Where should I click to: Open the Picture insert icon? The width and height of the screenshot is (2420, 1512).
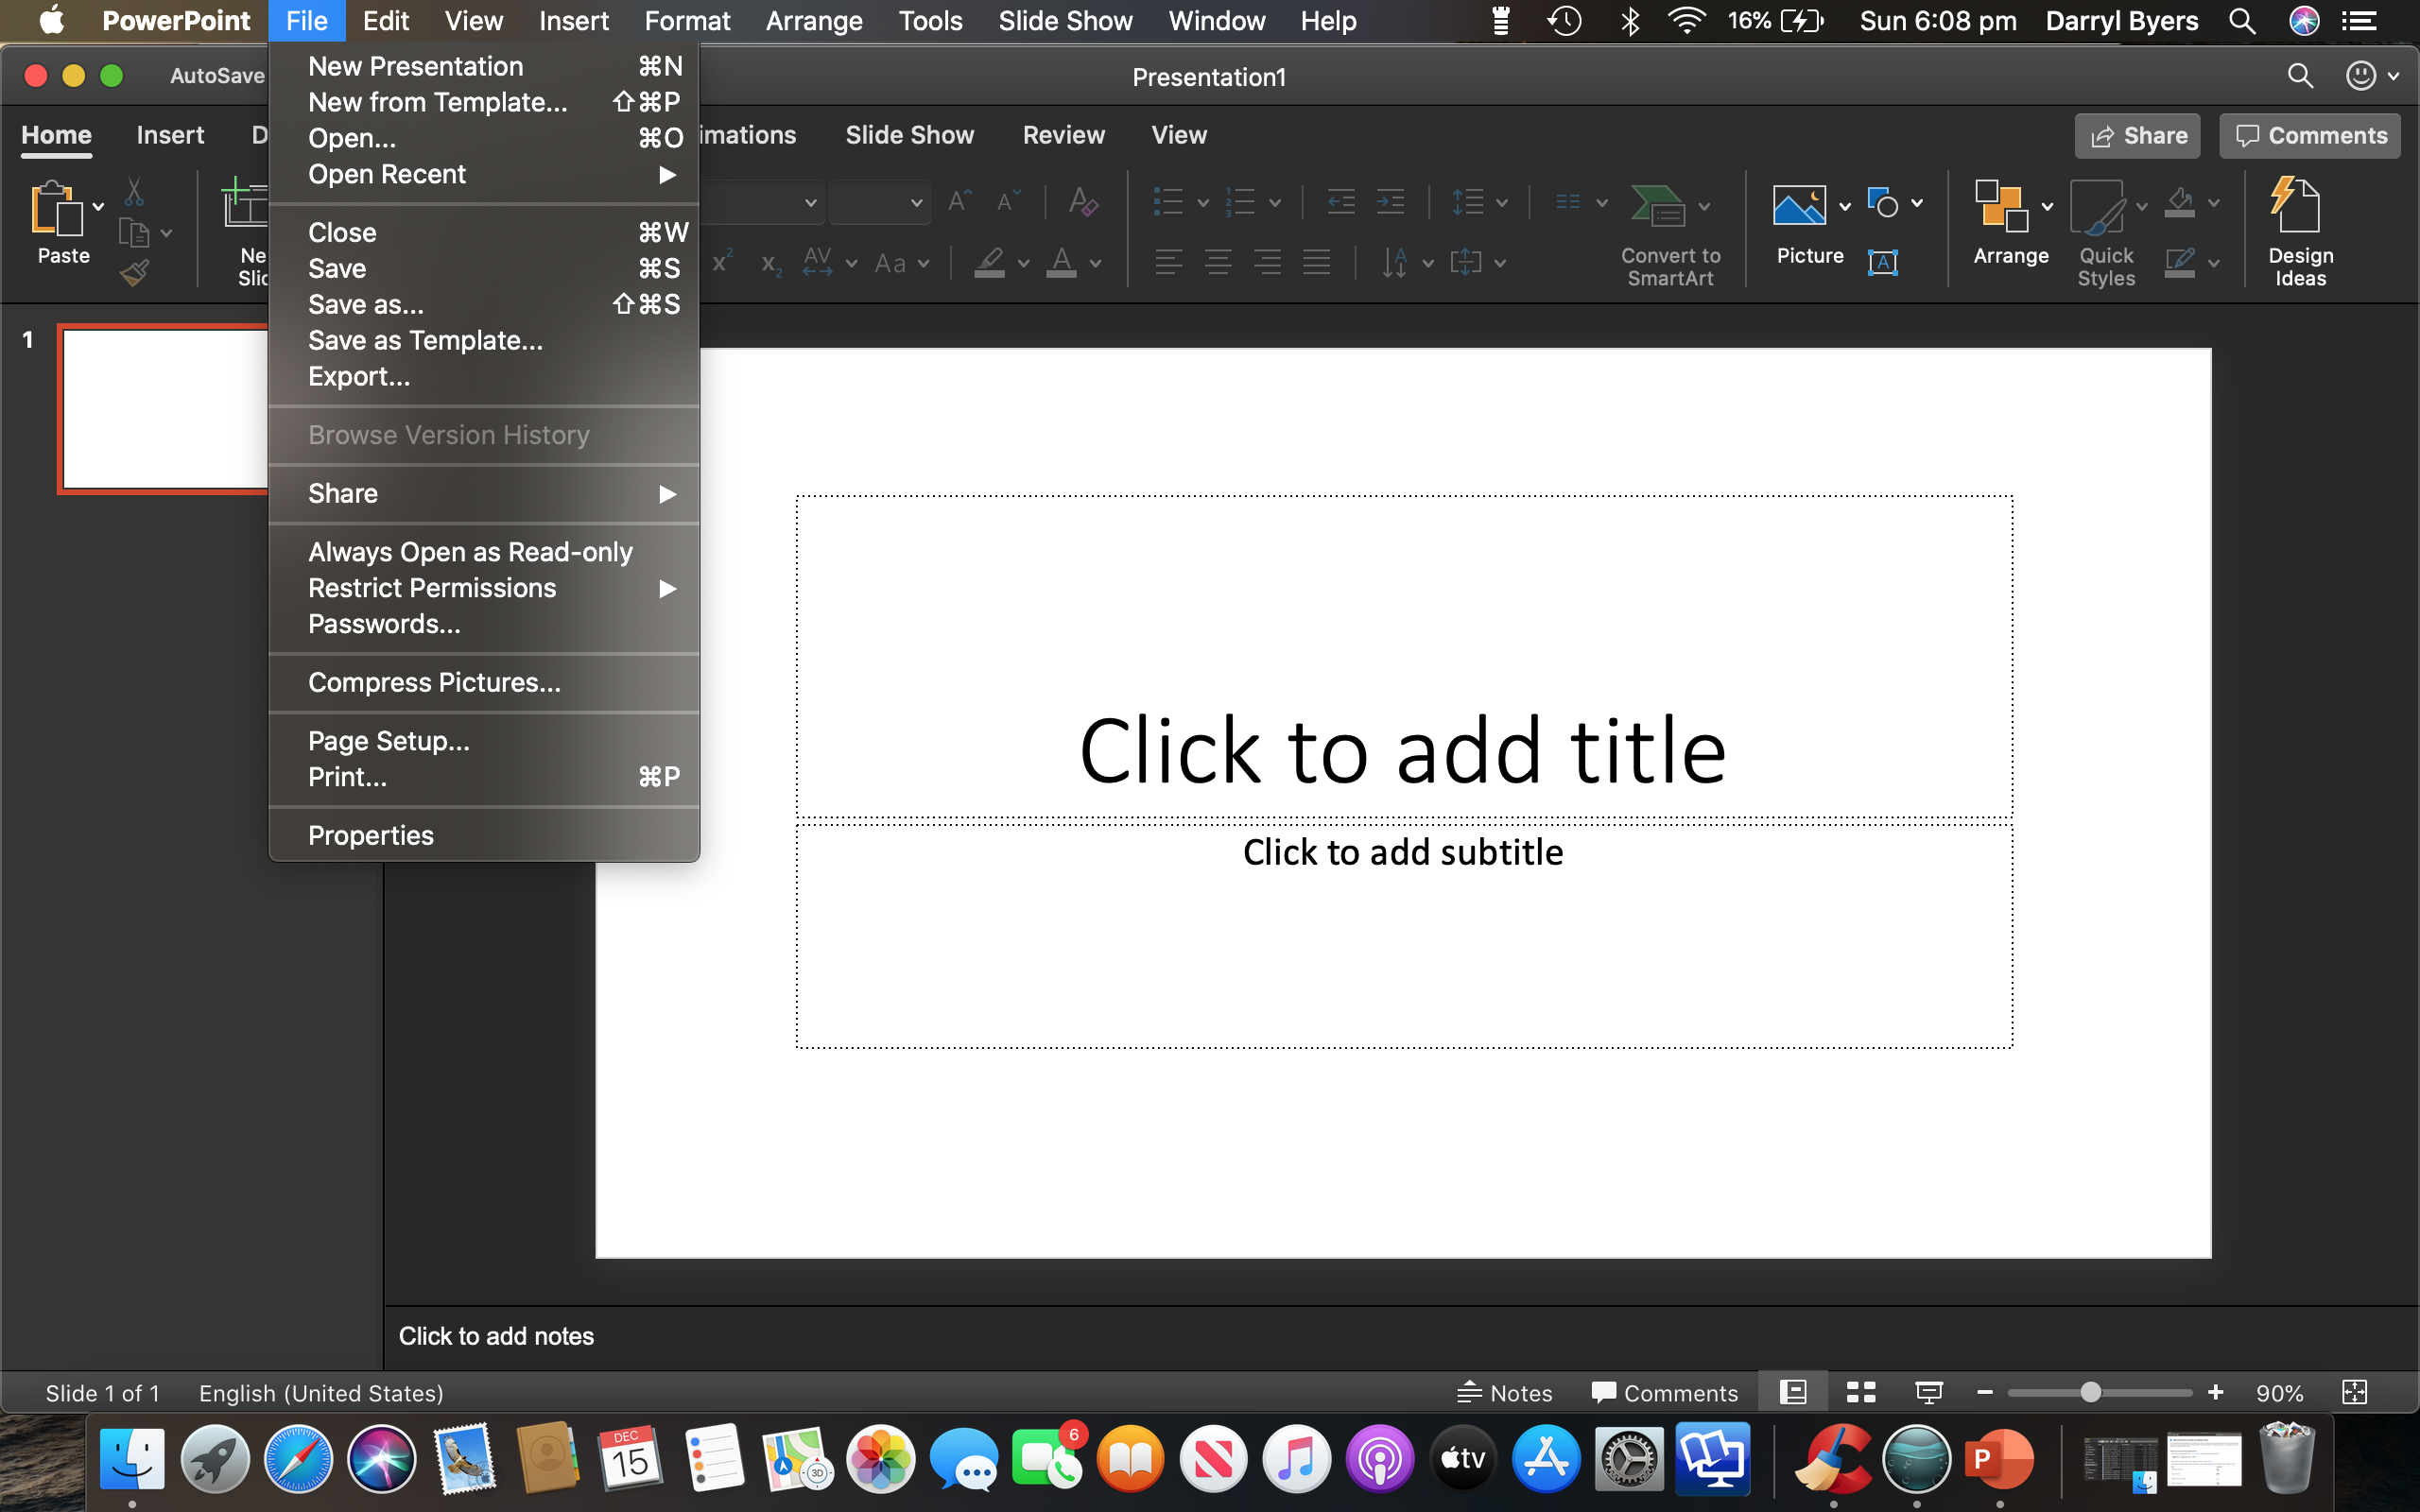coord(1799,205)
